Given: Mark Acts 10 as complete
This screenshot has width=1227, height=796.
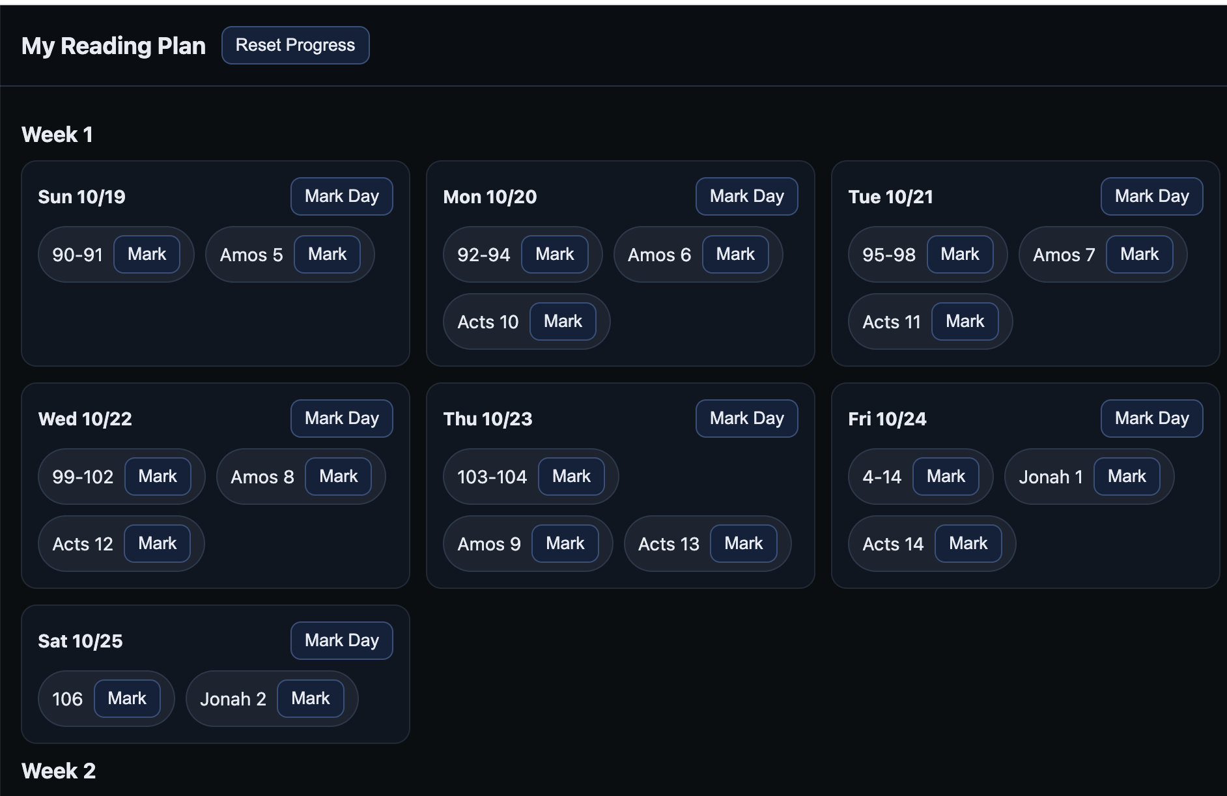Looking at the screenshot, I should pos(563,321).
